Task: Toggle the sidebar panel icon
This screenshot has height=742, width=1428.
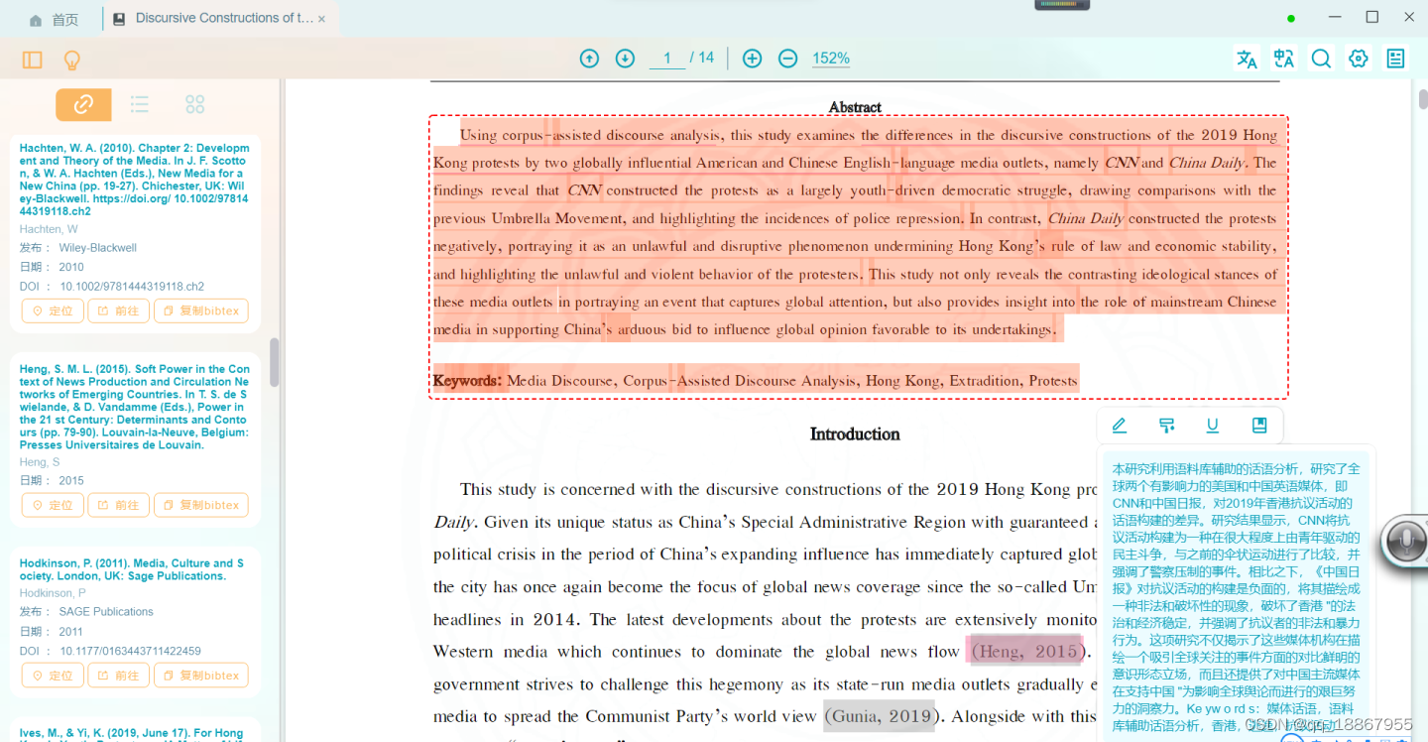Action: click(33, 60)
